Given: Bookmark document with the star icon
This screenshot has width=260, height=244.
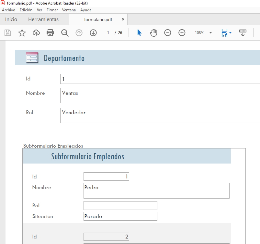Looking at the screenshot, I should pos(22,33).
